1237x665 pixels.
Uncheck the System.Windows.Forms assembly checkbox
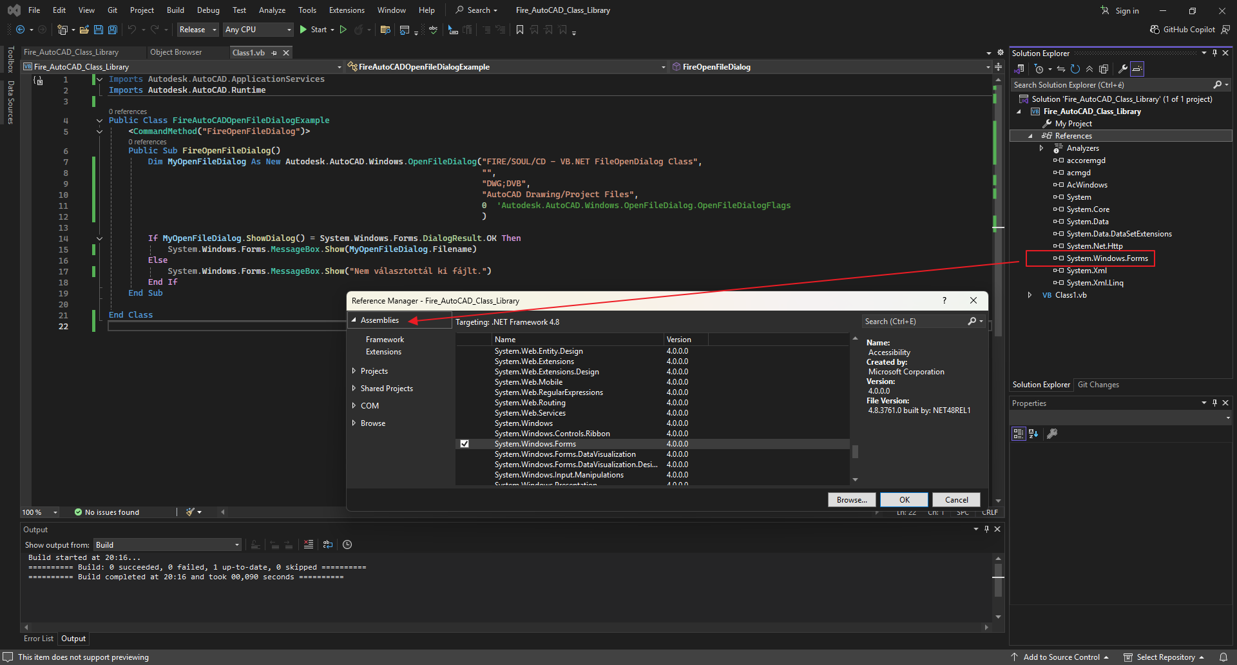[465, 444]
